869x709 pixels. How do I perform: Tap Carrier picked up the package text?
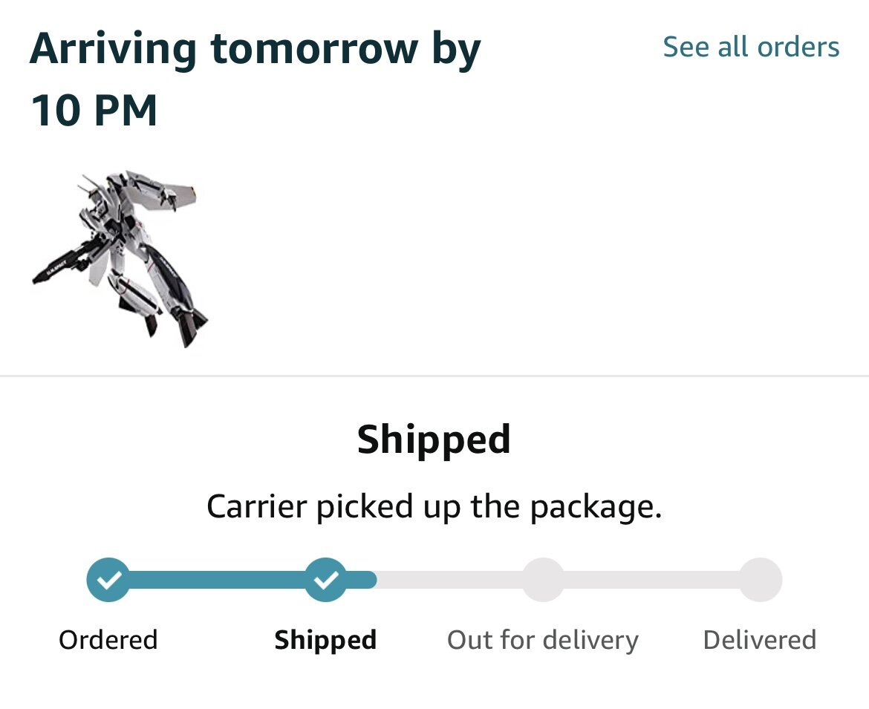[434, 507]
